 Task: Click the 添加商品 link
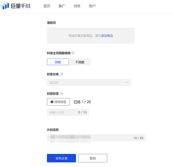pyautogui.click(x=107, y=36)
